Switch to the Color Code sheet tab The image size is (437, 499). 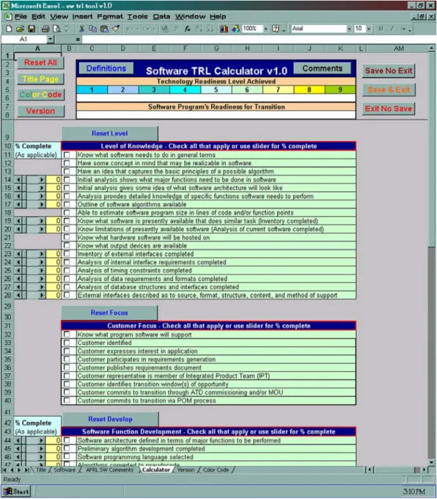[216, 470]
